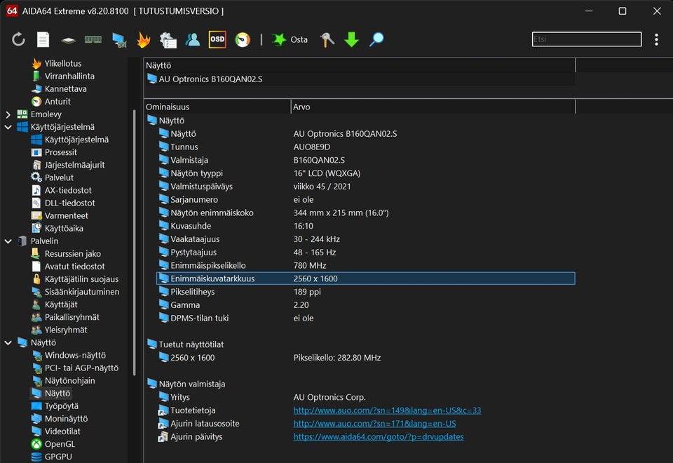Click the Etsi search input field
The image size is (673, 463).
click(586, 40)
